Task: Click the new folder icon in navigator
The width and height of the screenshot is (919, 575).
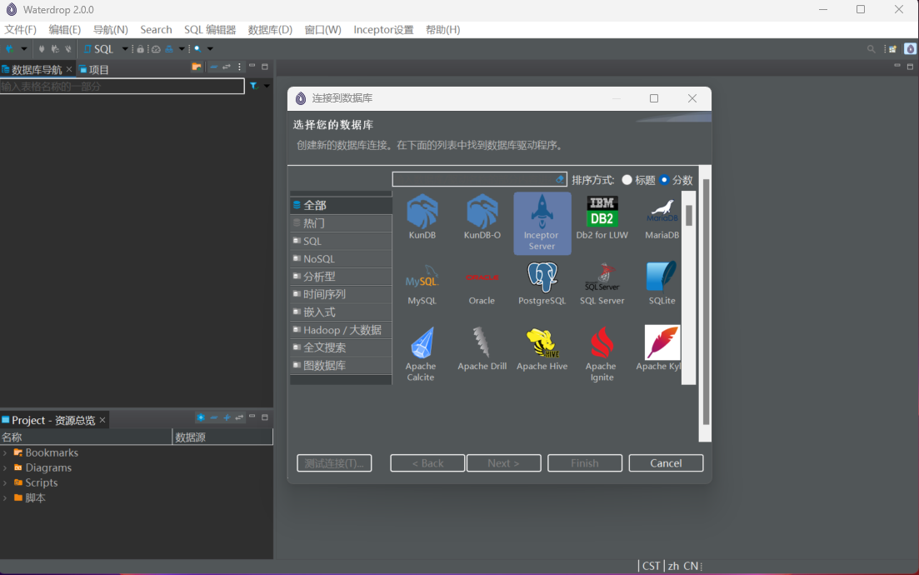Action: [197, 67]
